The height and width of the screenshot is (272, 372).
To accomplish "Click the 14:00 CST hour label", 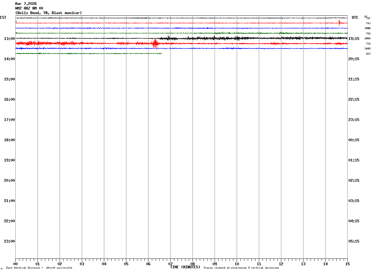I will click(x=10, y=59).
